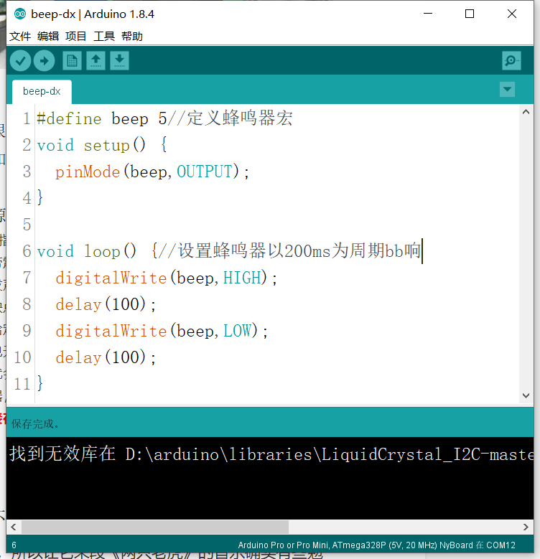Image resolution: width=540 pixels, height=559 pixels.
Task: Click the 保存完成 status message
Action: point(35,424)
